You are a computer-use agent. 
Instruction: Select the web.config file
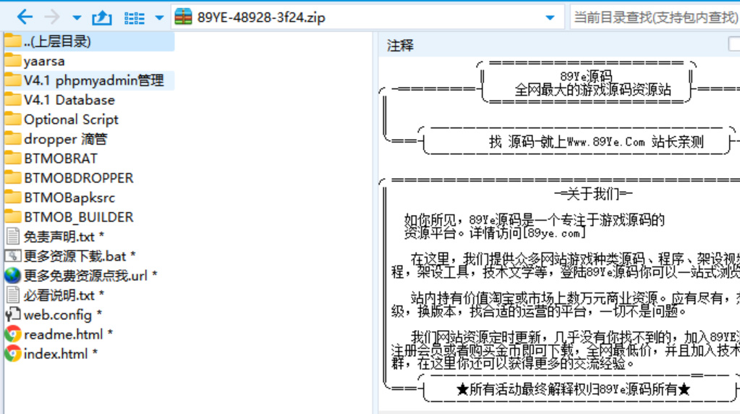tap(57, 315)
